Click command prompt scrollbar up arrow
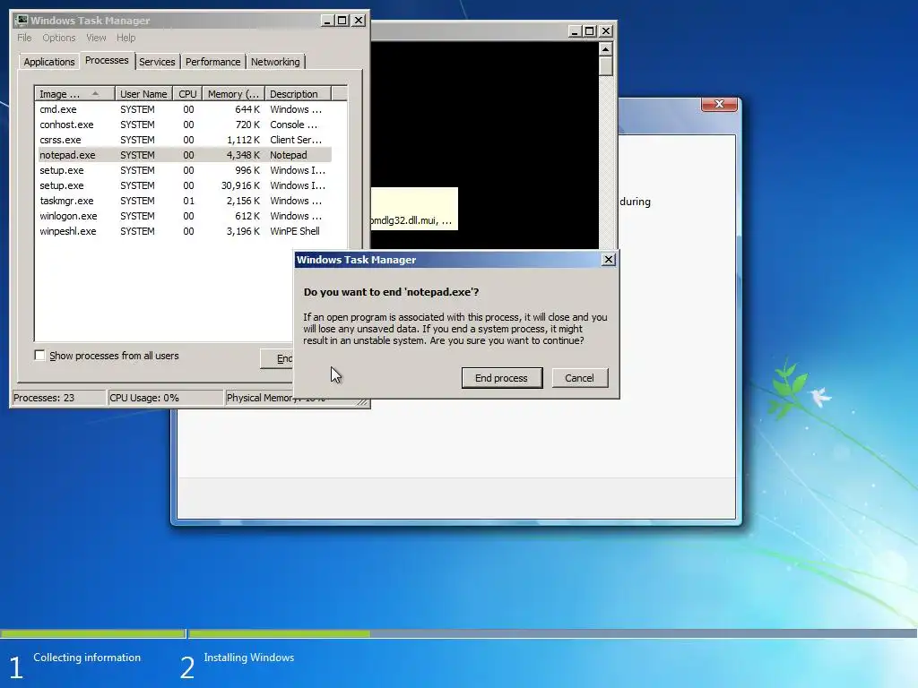 (x=606, y=48)
